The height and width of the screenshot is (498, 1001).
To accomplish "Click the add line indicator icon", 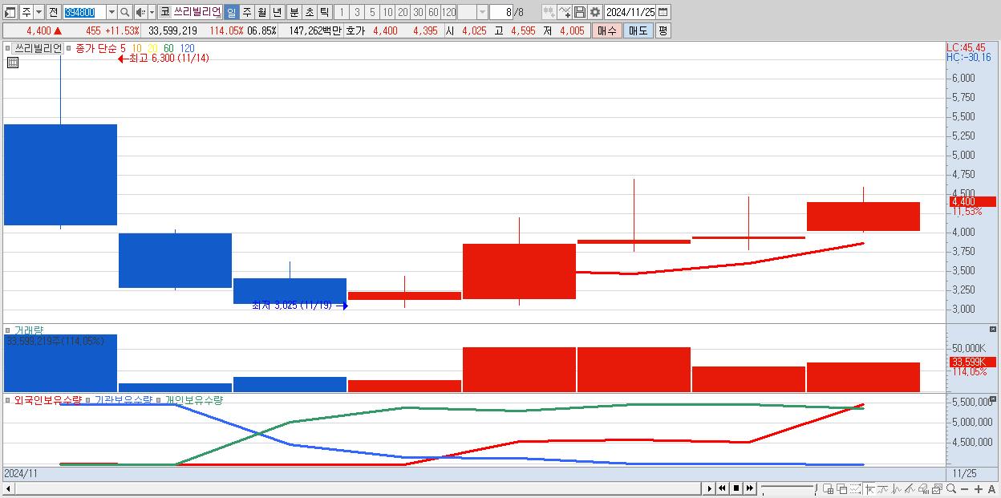I will click(565, 12).
